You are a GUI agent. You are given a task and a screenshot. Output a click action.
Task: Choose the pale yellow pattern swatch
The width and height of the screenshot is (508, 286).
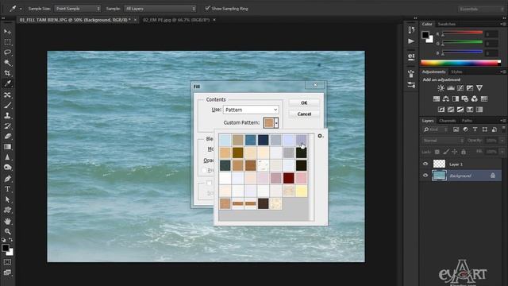301,191
